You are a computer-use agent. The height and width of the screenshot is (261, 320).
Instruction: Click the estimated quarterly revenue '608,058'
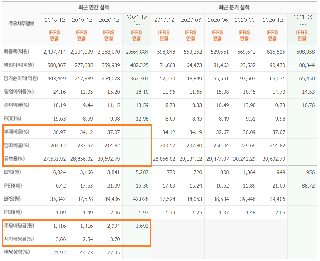[x=306, y=52]
